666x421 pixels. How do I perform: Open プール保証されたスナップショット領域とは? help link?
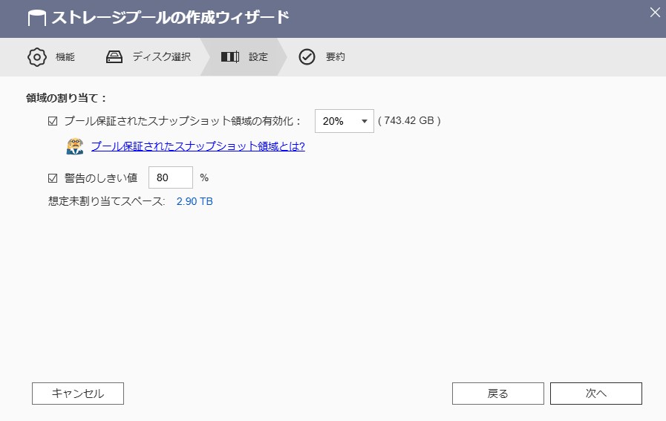click(198, 146)
